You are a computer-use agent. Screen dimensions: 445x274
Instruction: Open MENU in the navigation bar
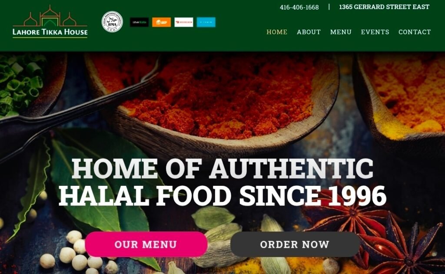click(x=341, y=32)
